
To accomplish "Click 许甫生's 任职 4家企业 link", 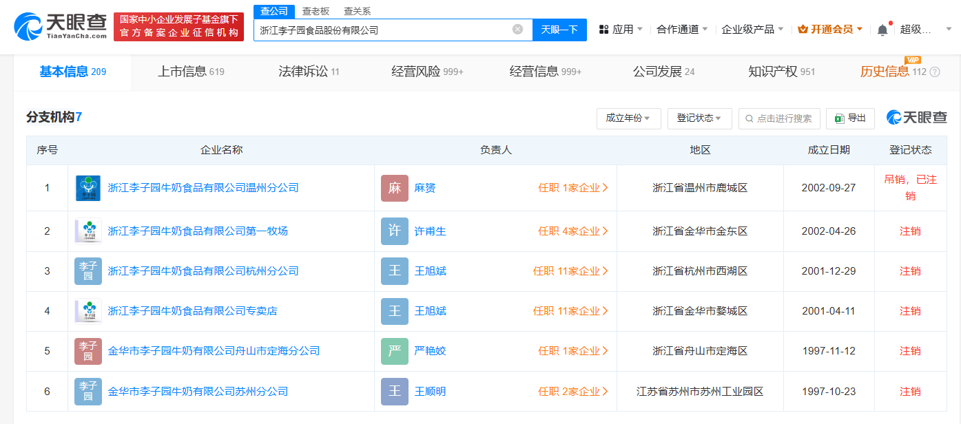I will click(572, 231).
